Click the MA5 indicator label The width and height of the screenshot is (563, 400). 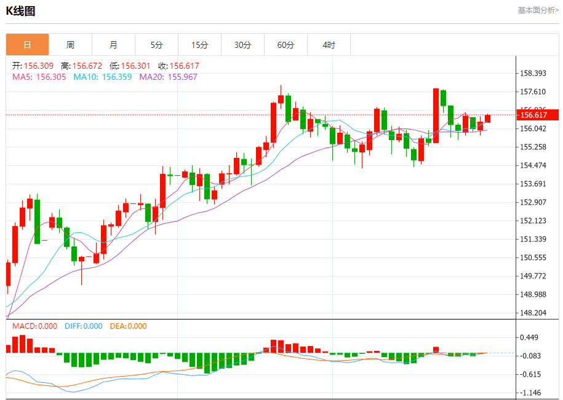click(38, 77)
